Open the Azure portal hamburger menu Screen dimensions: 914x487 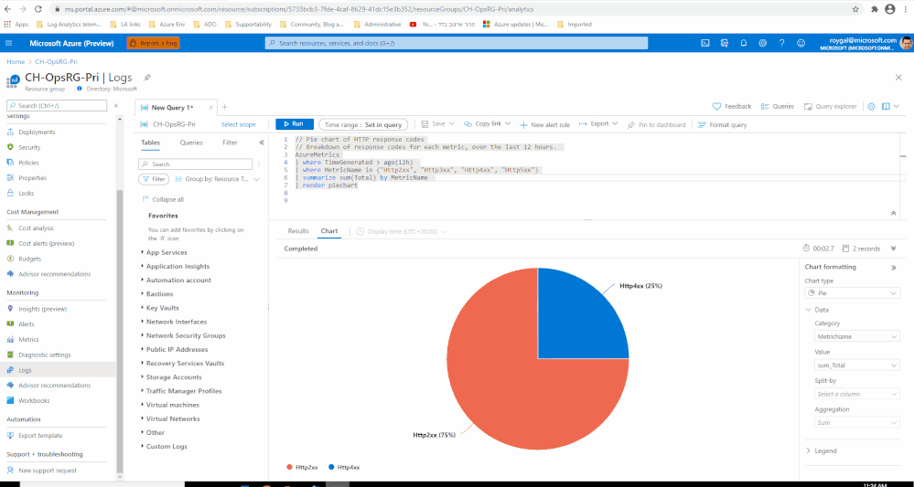pos(9,43)
